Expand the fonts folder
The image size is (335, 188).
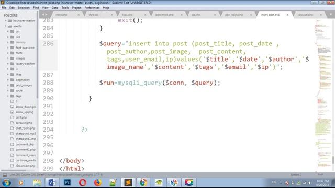(x=8, y=53)
